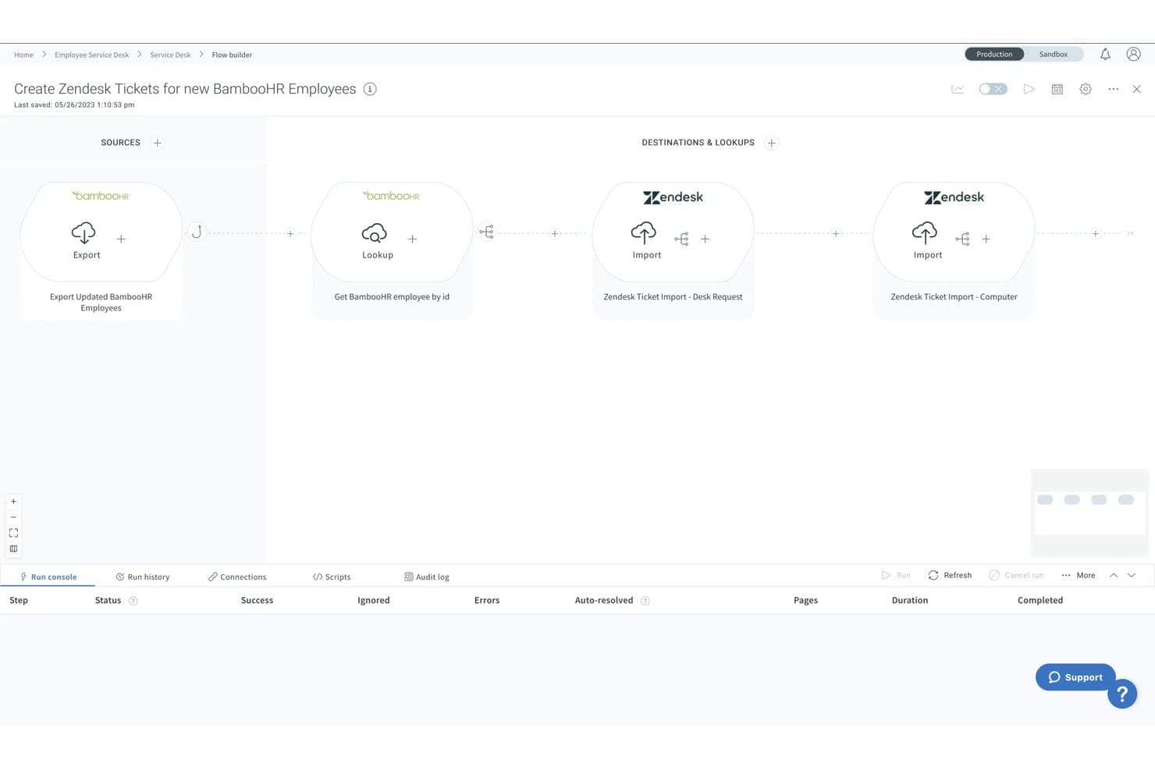The height and width of the screenshot is (770, 1155).
Task: Fit the flow to the screen
Action: pos(13,533)
